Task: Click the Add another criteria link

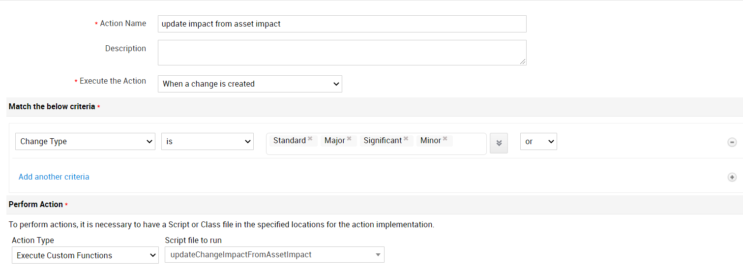Action: click(x=54, y=177)
